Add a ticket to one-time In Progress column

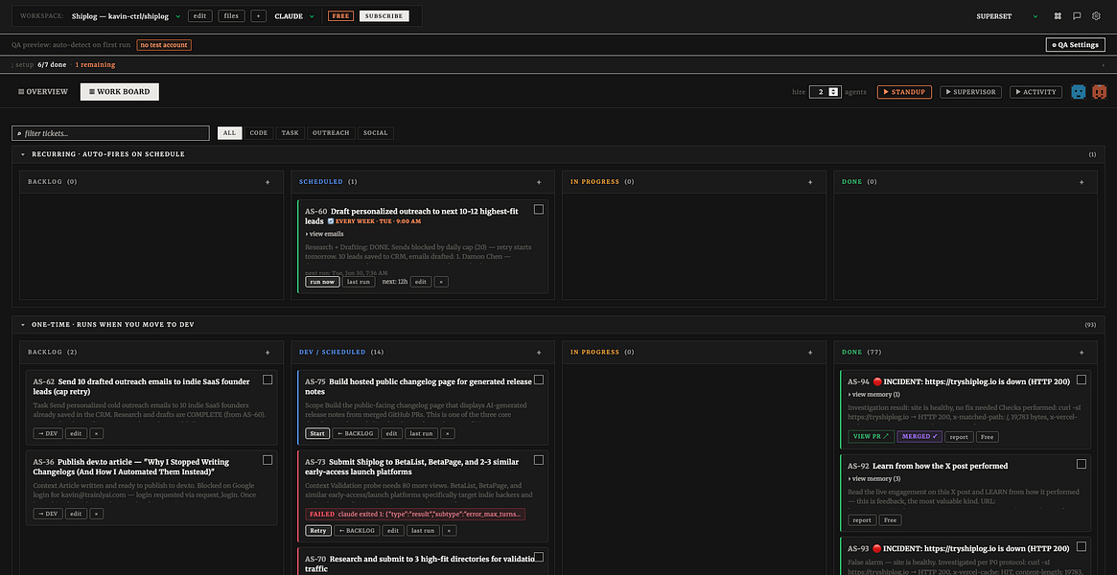(x=810, y=353)
